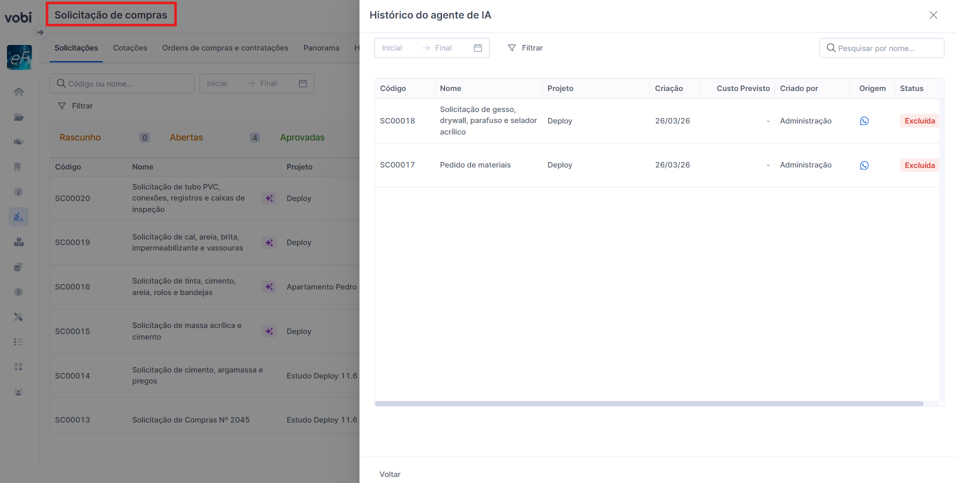Viewport: 956px width, 483px height.
Task: Click the AI sparkle icon on SC00019
Action: pyautogui.click(x=269, y=242)
